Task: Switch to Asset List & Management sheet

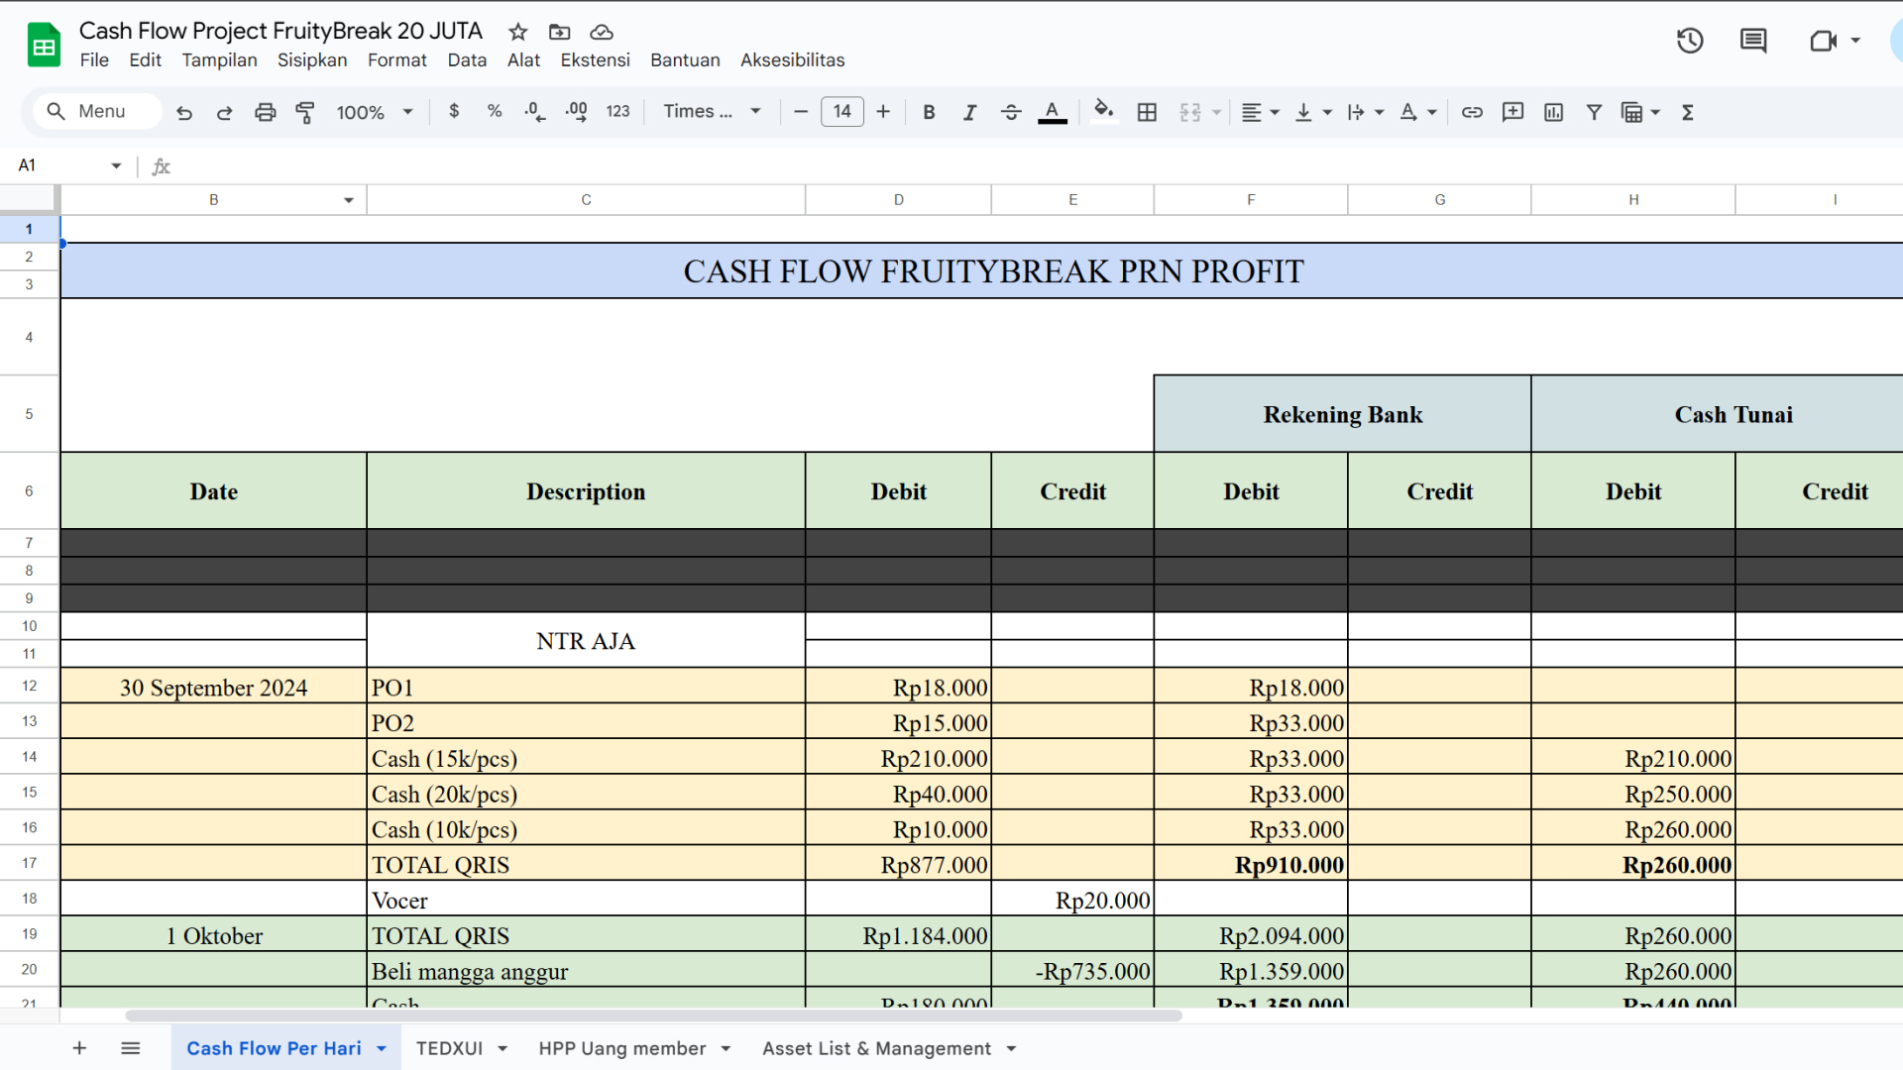Action: point(876,1048)
